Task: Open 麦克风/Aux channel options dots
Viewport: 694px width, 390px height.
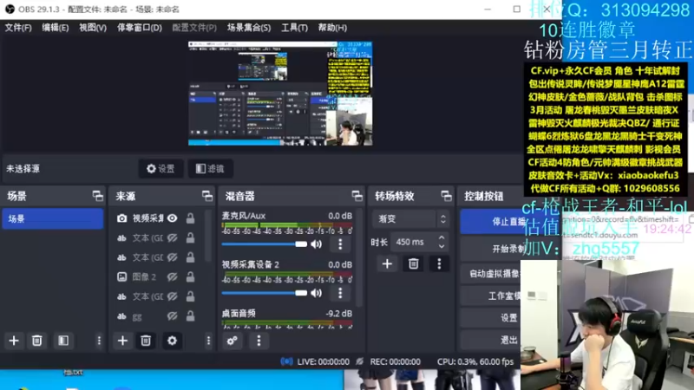Action: pyautogui.click(x=340, y=244)
